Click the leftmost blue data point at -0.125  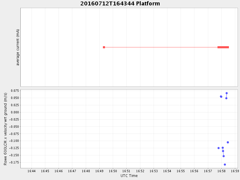click(x=218, y=148)
